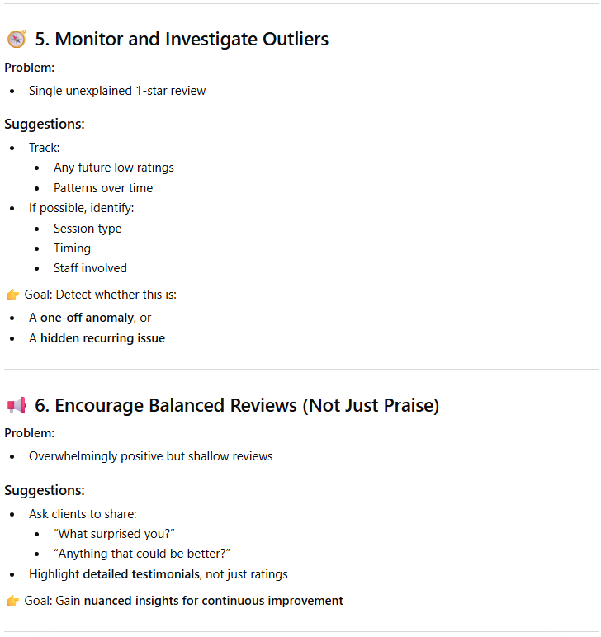The height and width of the screenshot is (637, 601).
Task: Click the "Monitor and Investigate Outliers" heading
Action: click(x=182, y=39)
